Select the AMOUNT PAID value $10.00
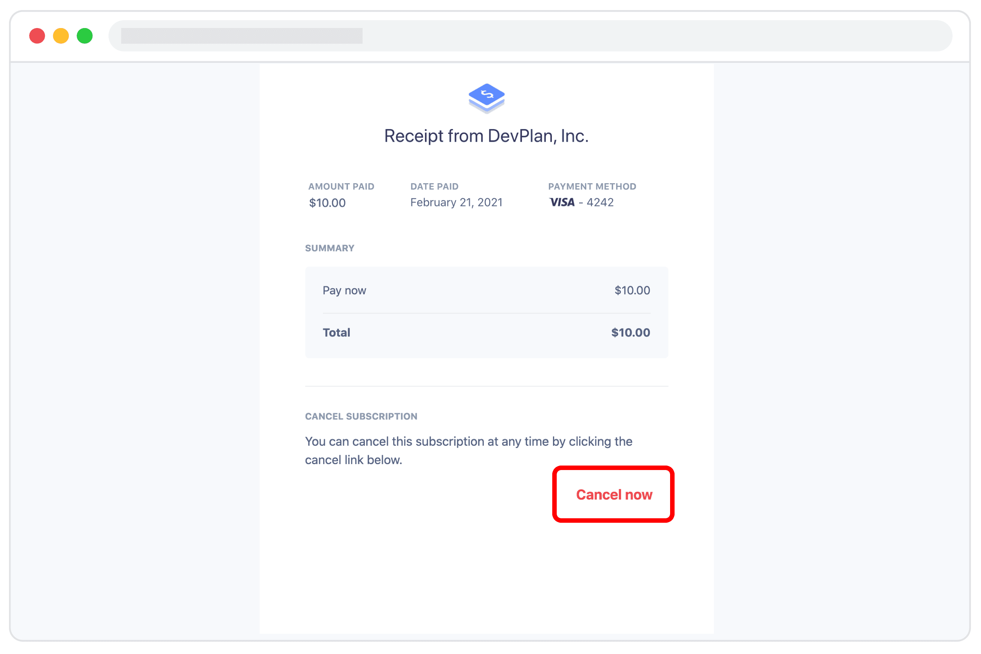The height and width of the screenshot is (654, 981). point(327,203)
